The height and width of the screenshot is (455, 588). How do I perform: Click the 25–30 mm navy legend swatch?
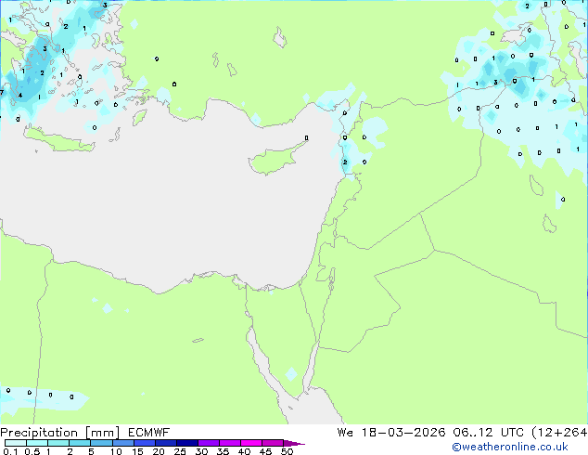(186, 443)
